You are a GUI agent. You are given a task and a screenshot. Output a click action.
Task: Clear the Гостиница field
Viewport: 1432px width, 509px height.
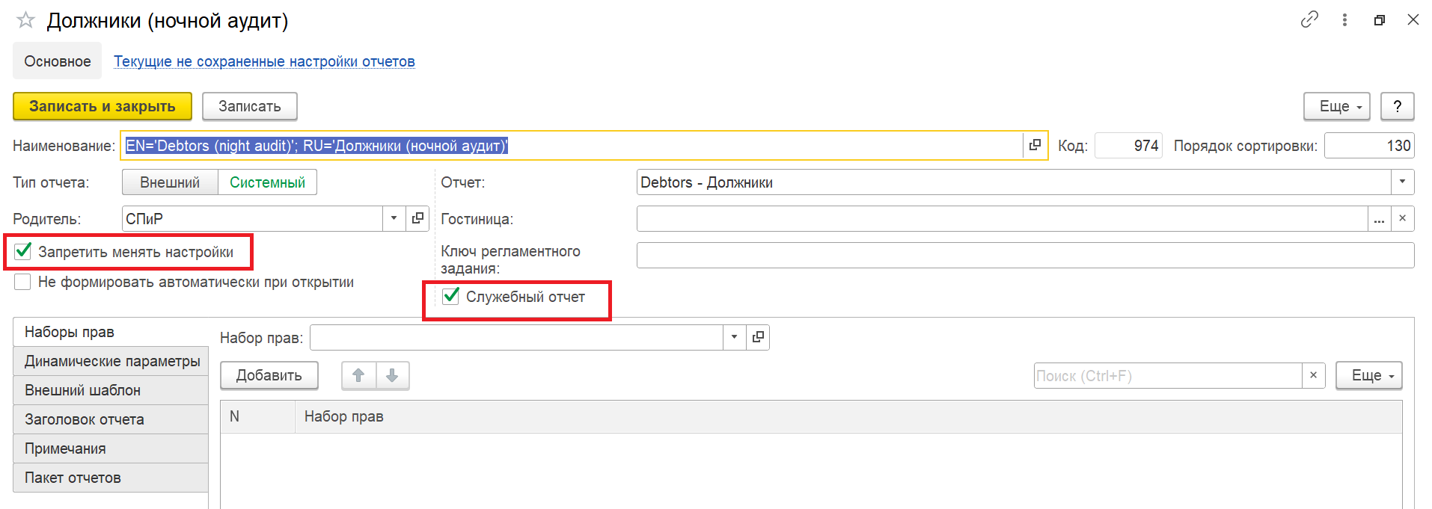pyautogui.click(x=1402, y=219)
